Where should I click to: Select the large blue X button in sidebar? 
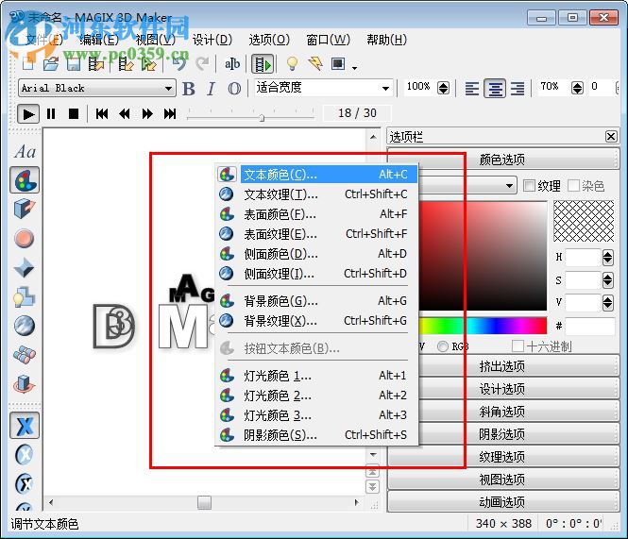25,426
